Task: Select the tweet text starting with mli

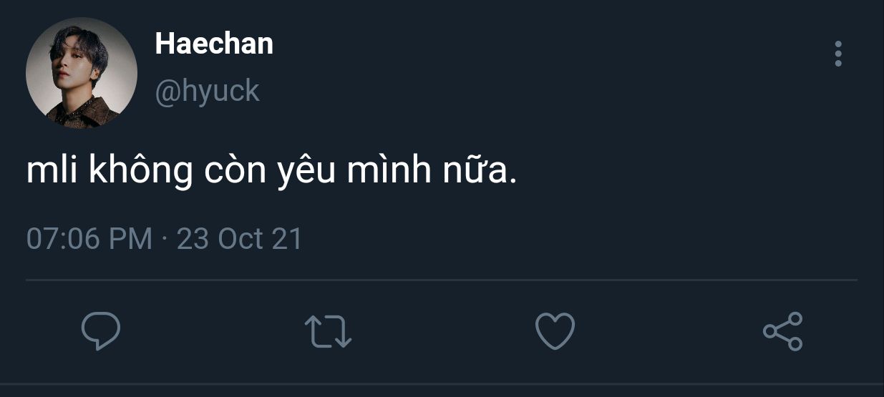Action: tap(271, 172)
